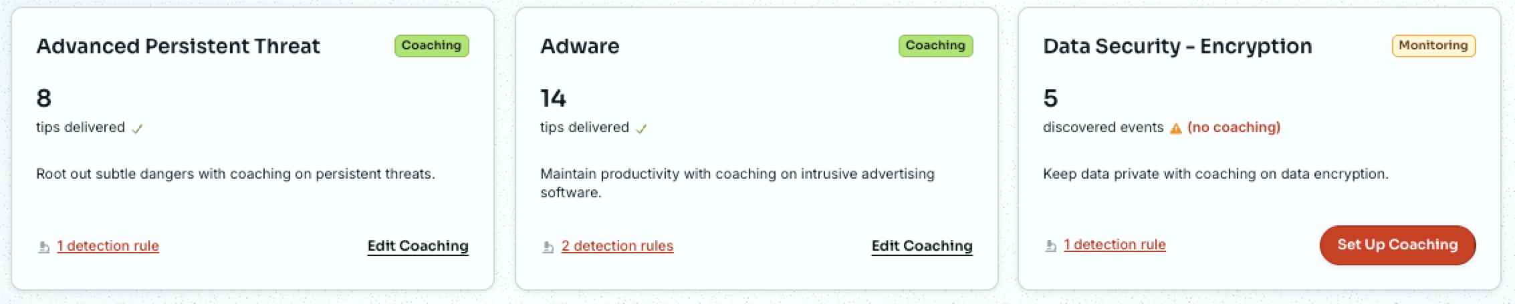The height and width of the screenshot is (304, 1515).
Task: Open 1 detection rule for Advanced Persistent Threat
Action: [x=108, y=246]
